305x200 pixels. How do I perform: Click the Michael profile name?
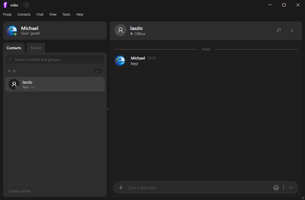coord(30,28)
